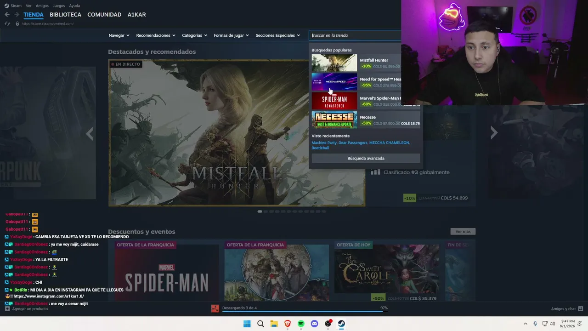Open the Bye Sweet Carole daily deal card
588x331 pixels.
point(386,271)
